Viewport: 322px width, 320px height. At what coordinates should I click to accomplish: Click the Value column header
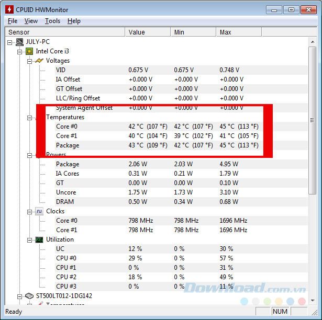click(148, 32)
